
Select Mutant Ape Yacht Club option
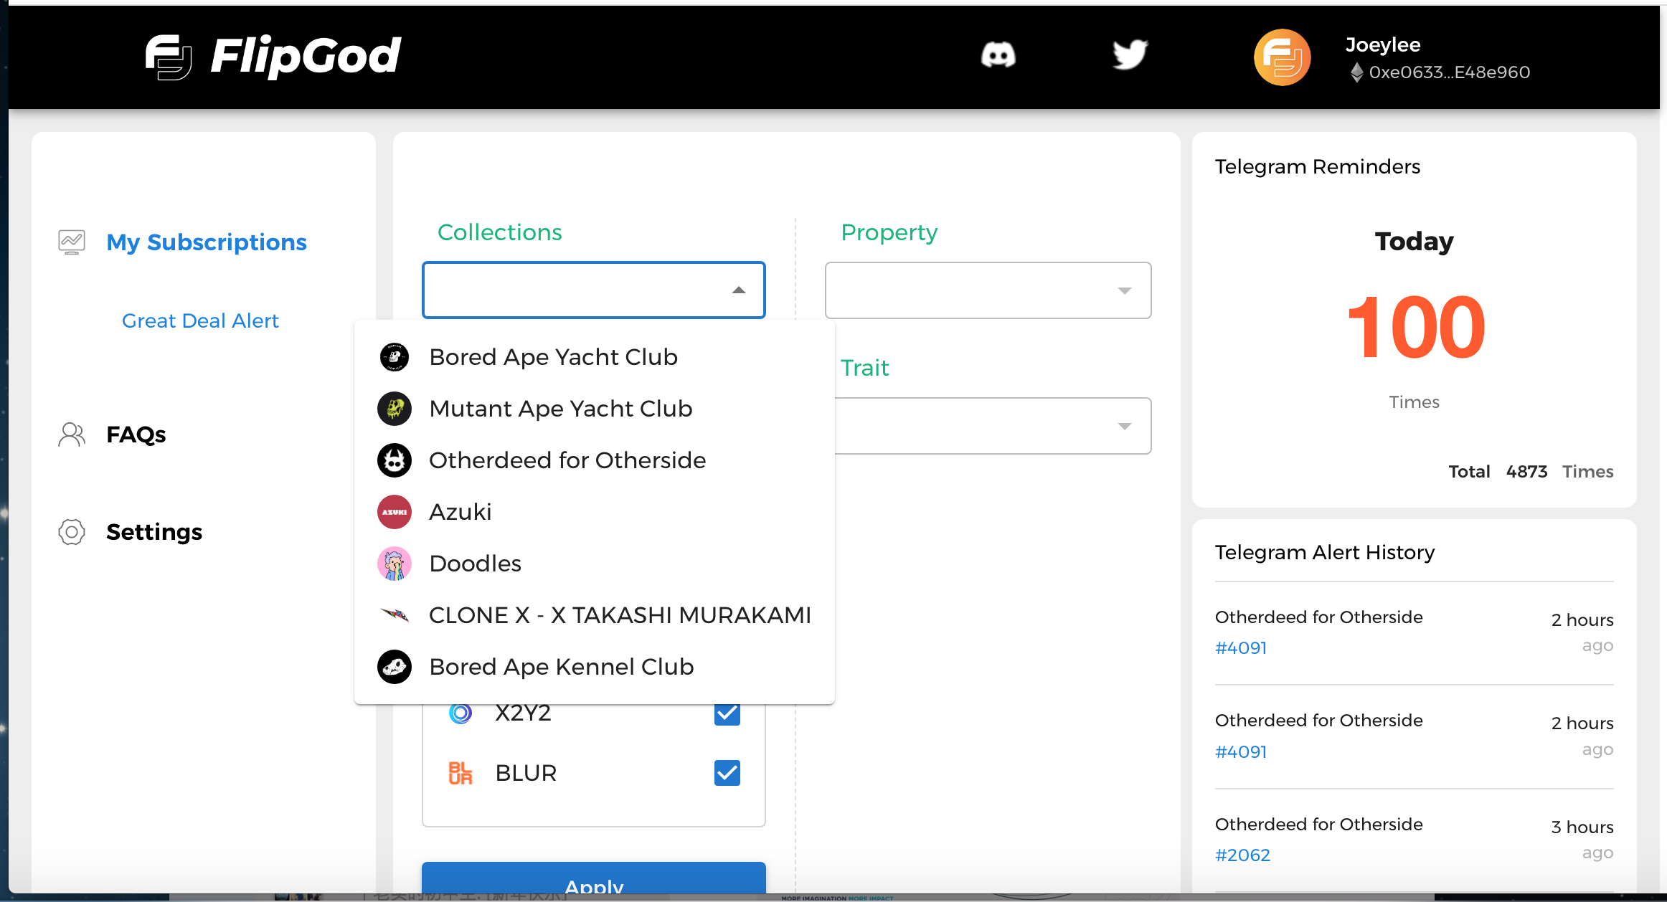(x=595, y=409)
